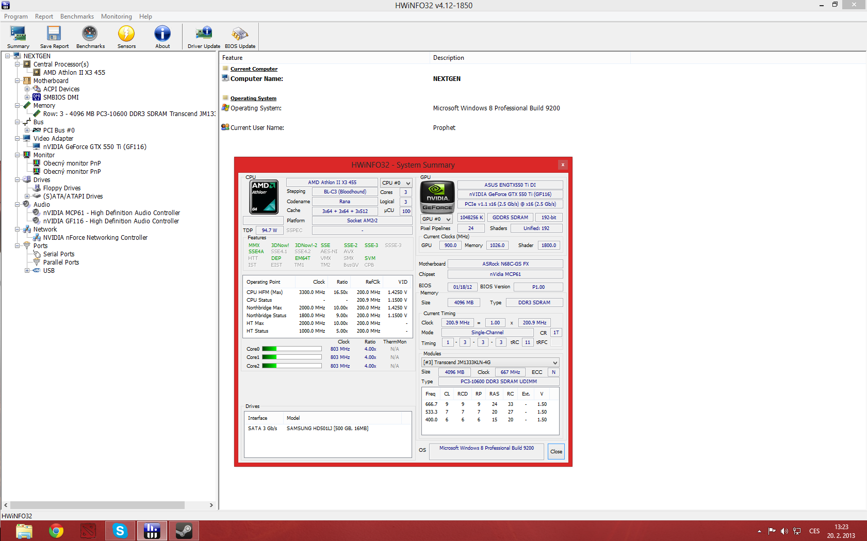Select nVIDIA MCP61 audio controller icon
Viewport: 867px width, 541px height.
tap(37, 212)
